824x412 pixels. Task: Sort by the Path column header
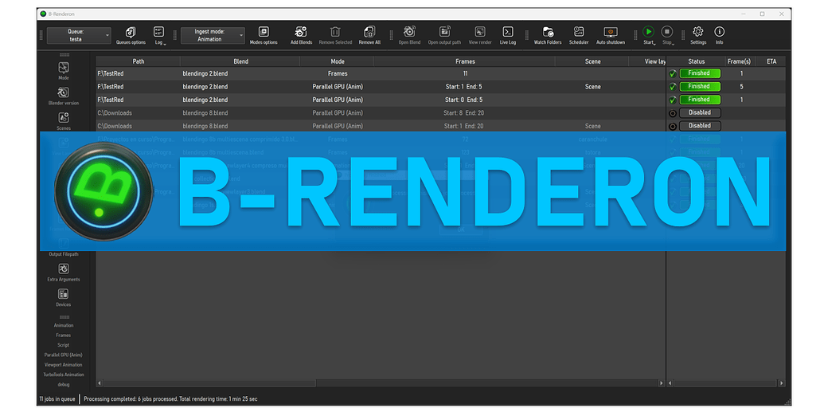pyautogui.click(x=139, y=61)
